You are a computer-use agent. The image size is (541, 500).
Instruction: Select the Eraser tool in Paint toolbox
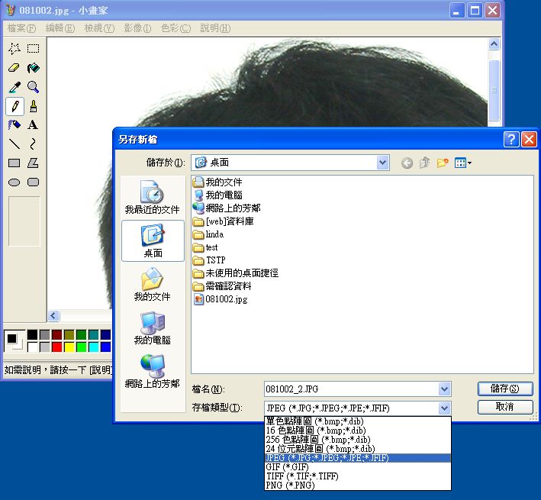[14, 68]
